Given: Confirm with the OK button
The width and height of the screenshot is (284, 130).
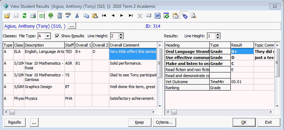Looking at the screenshot, I should (244, 123).
